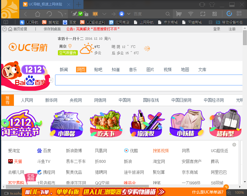Viewport: 247px width, 196px height.
Task: Click the QR code grid icon
Action: point(239,13)
